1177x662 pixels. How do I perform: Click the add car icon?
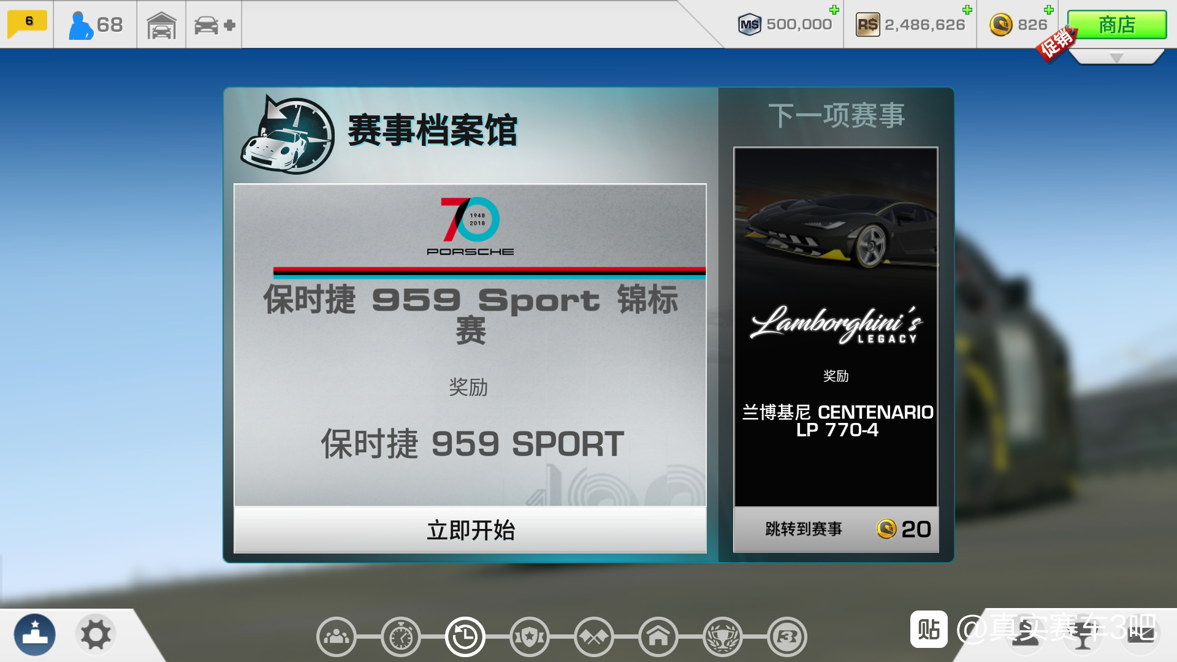(214, 25)
